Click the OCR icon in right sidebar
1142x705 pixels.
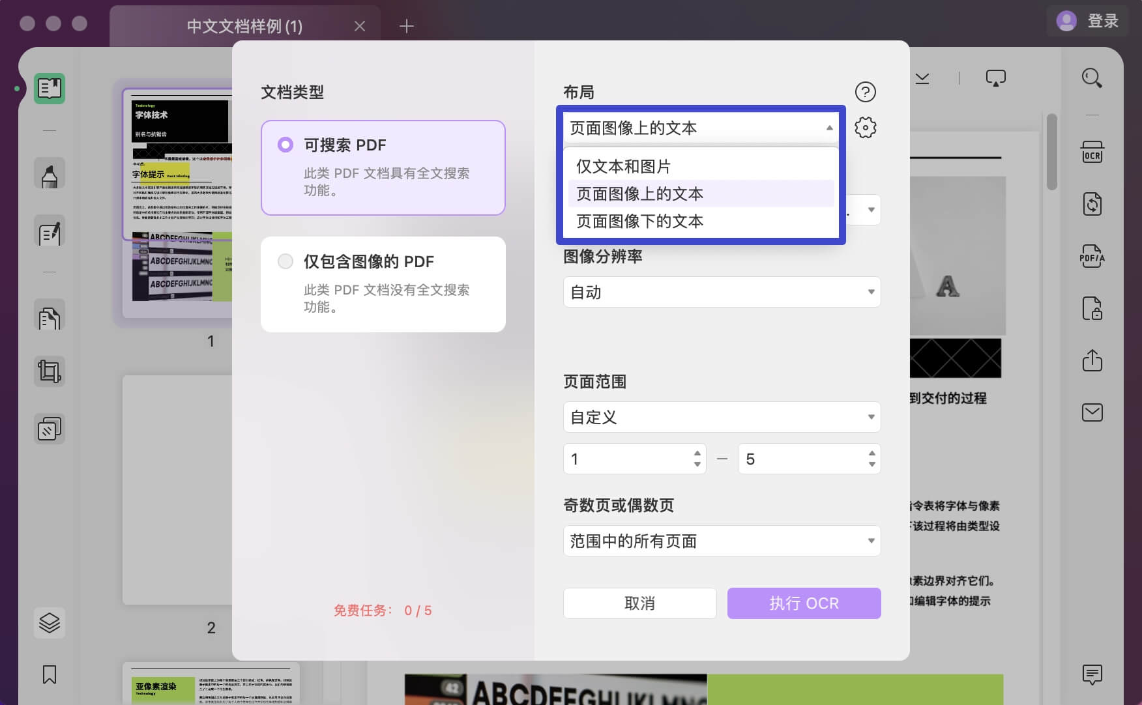(1092, 152)
